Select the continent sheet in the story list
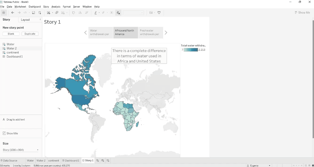The width and height of the screenshot is (314, 167). coord(13,52)
